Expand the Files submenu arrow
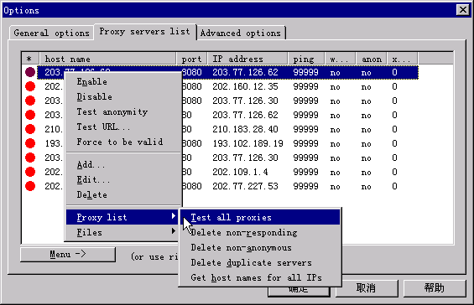Image resolution: width=474 pixels, height=305 pixels. pos(173,231)
